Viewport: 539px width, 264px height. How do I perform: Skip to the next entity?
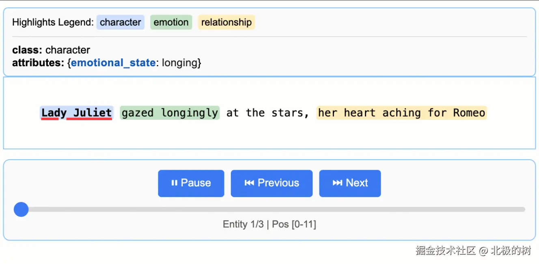[350, 183]
